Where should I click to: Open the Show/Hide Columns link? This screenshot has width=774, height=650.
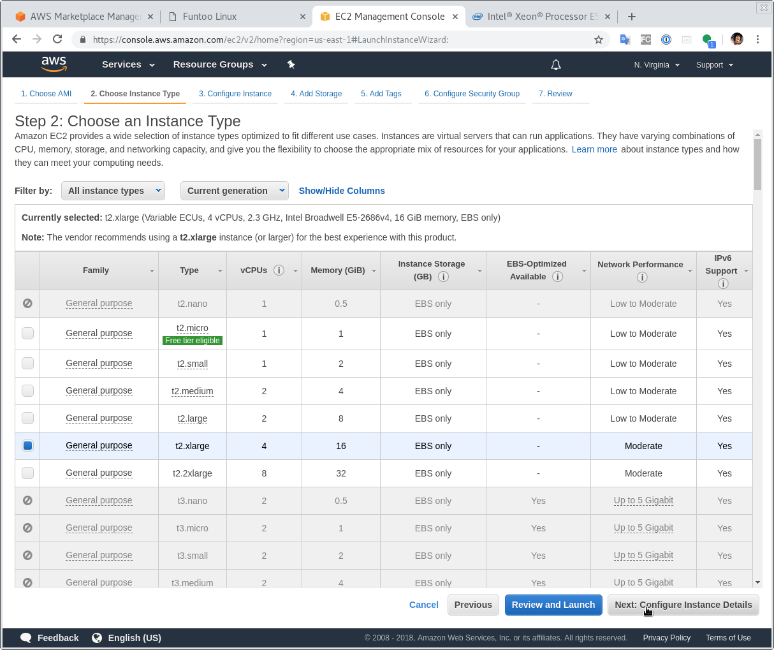click(x=342, y=191)
